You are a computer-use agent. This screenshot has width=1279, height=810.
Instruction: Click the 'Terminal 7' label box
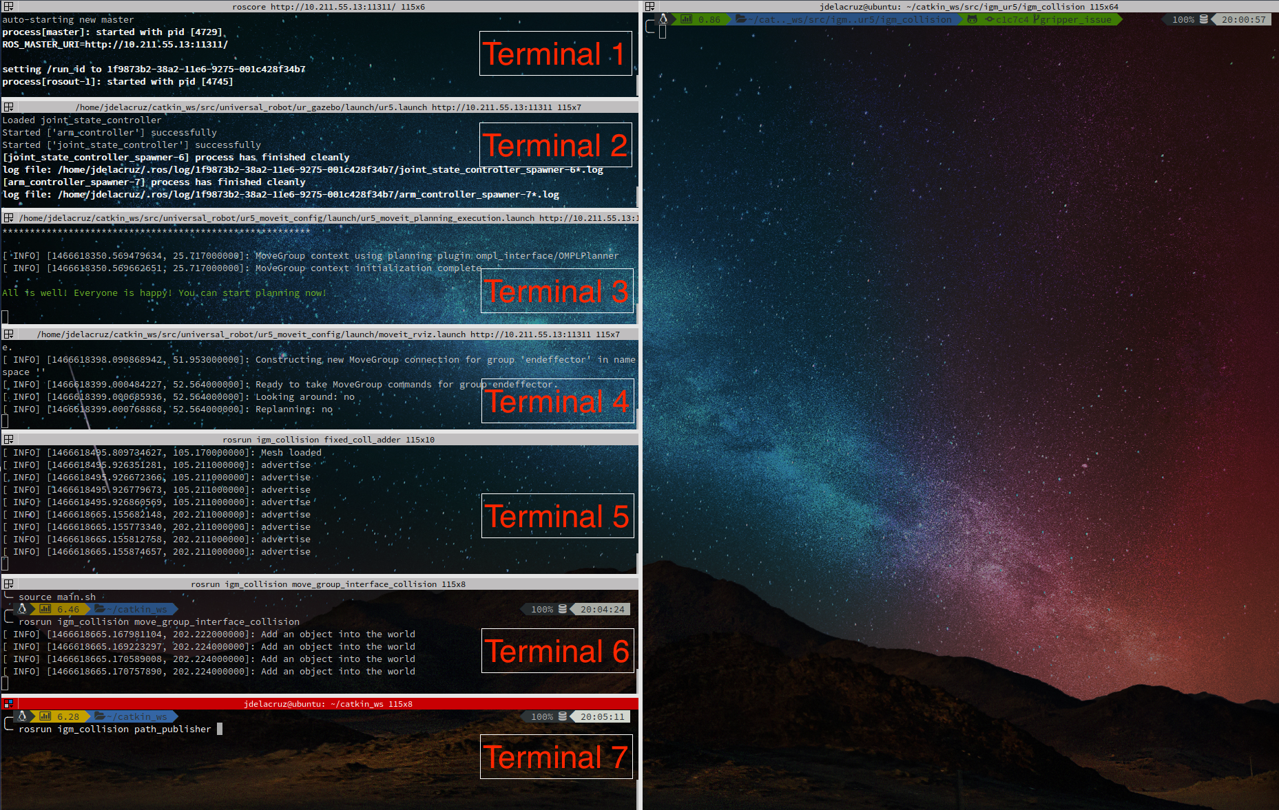[x=556, y=757]
